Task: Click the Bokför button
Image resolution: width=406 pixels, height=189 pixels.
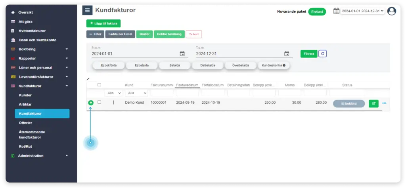Action: (x=144, y=34)
